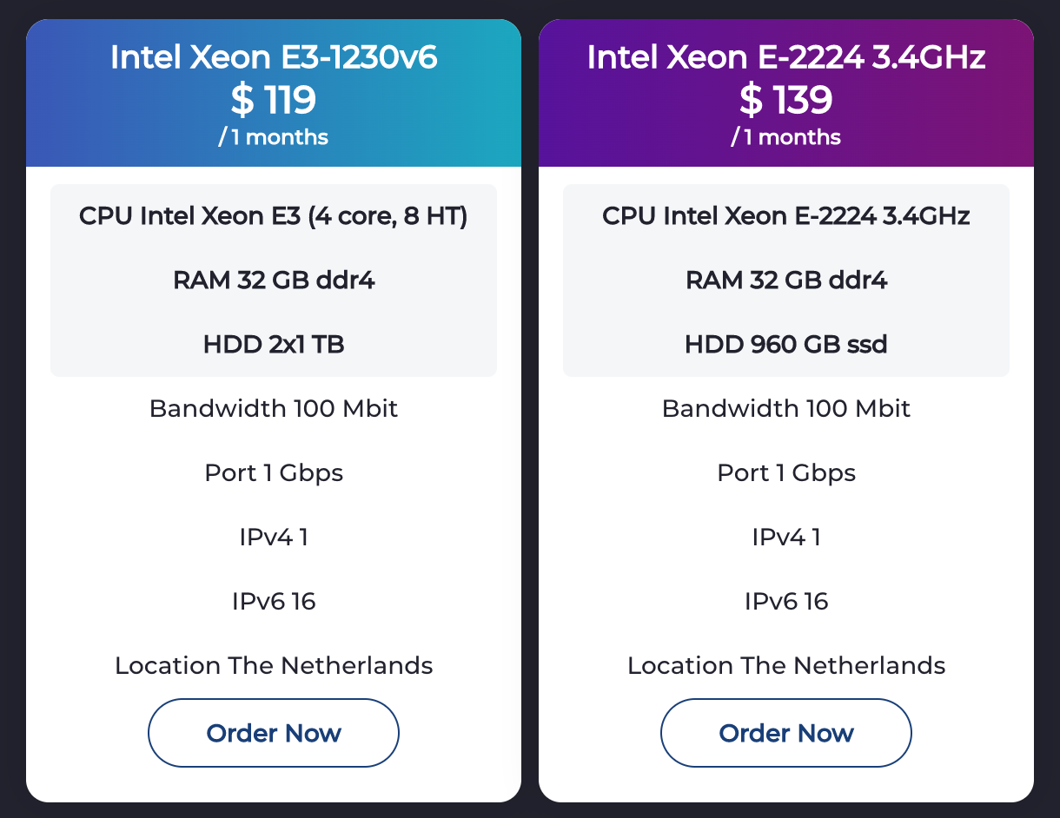Click IPv6 16 in the E-2224 card
The height and width of the screenshot is (818, 1060).
[x=786, y=601]
